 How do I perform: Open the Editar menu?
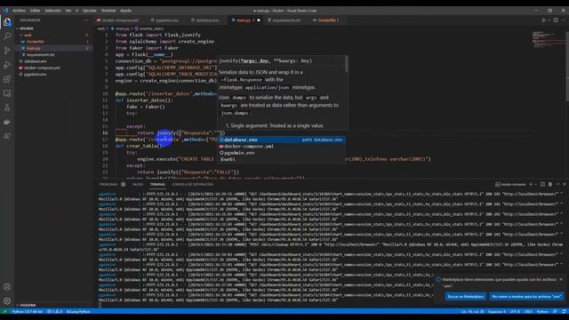36,11
